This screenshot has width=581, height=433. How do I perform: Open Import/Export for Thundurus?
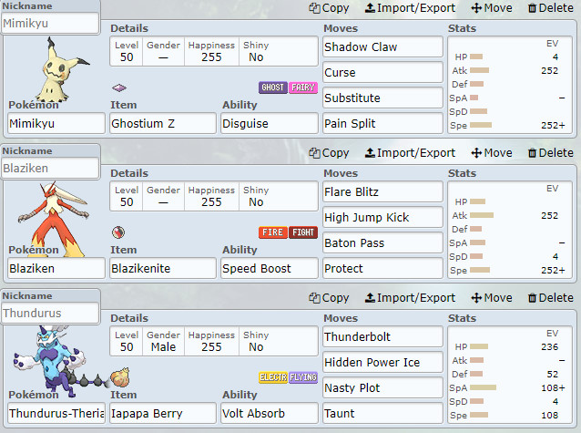click(410, 297)
